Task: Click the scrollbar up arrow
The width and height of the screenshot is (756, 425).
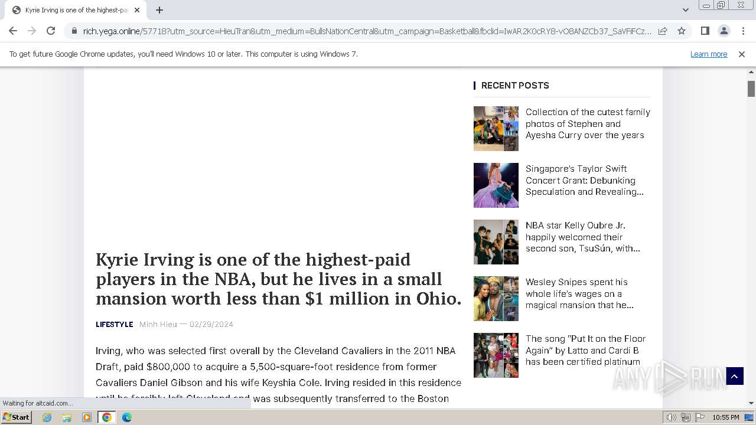Action: point(751,71)
